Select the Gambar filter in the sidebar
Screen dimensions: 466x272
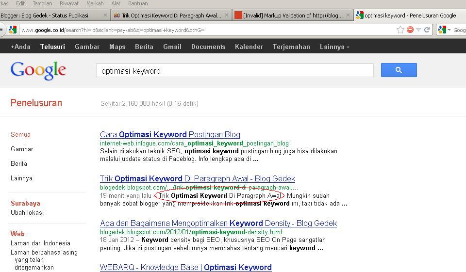[22, 149]
